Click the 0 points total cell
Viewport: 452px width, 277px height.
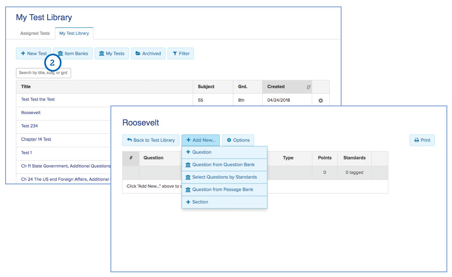click(x=324, y=172)
